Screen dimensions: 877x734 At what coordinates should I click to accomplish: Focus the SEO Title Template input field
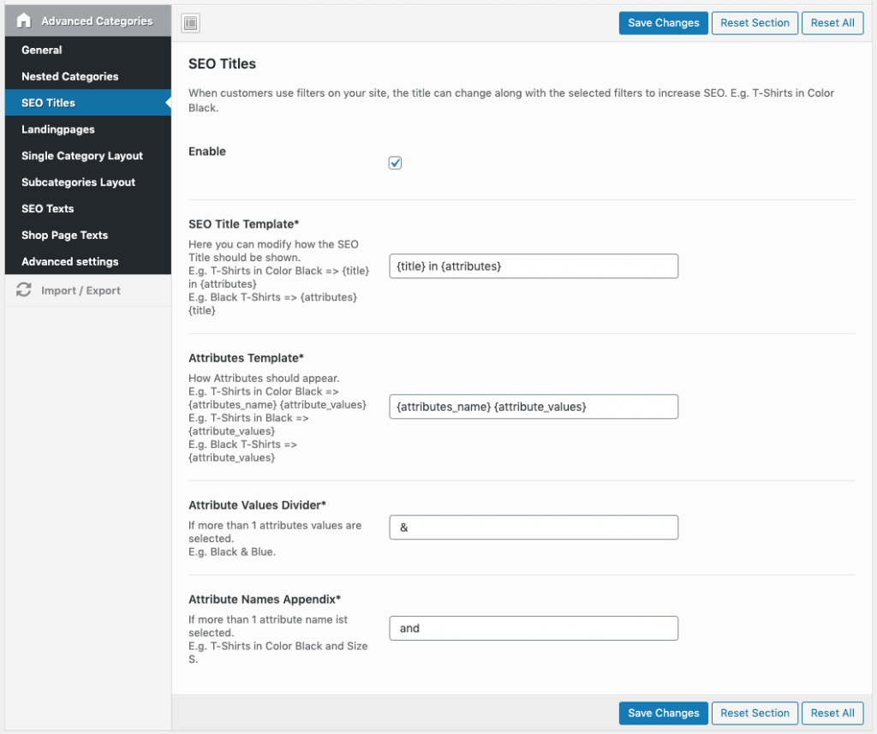[x=534, y=266]
